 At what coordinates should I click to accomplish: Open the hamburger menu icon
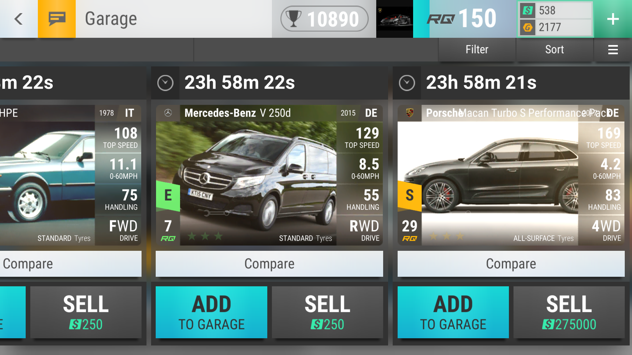coord(613,50)
